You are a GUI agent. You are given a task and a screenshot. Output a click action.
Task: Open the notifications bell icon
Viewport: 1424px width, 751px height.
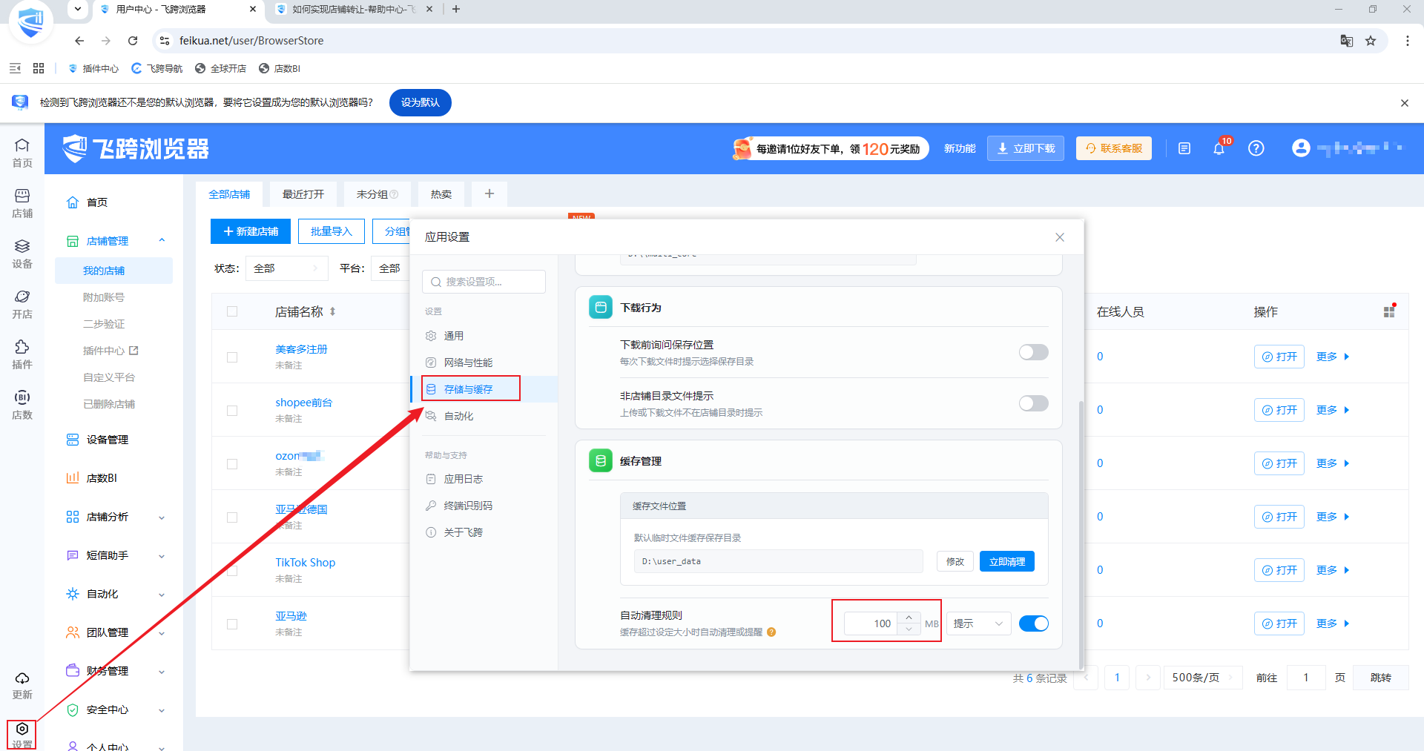pos(1219,148)
